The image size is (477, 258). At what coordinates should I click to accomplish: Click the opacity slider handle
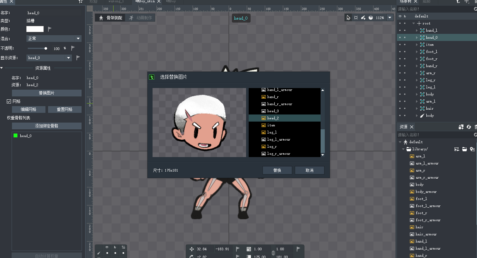(x=46, y=48)
